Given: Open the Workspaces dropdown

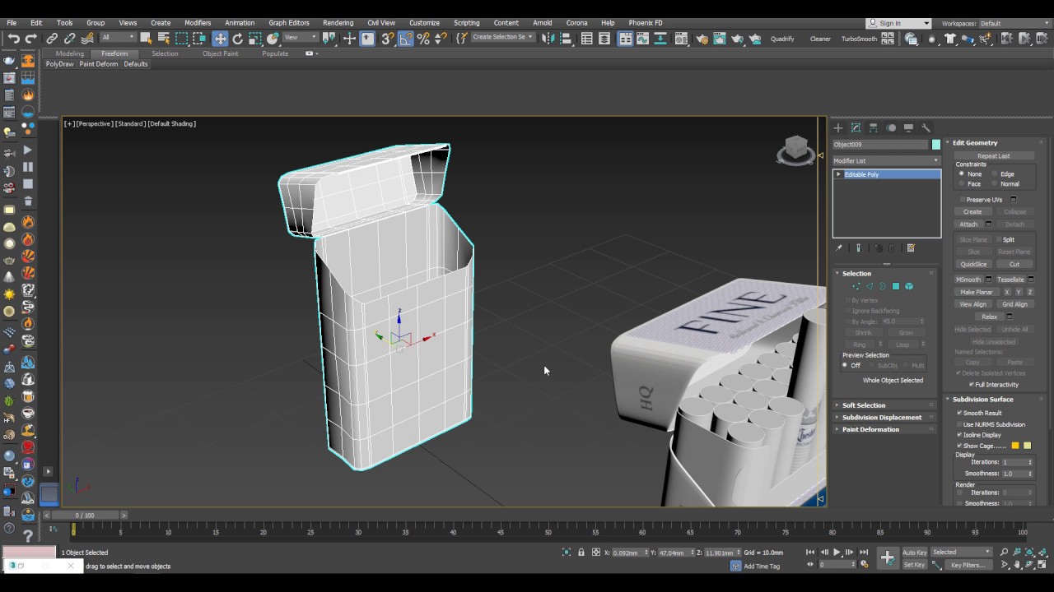Looking at the screenshot, I should click(1014, 24).
